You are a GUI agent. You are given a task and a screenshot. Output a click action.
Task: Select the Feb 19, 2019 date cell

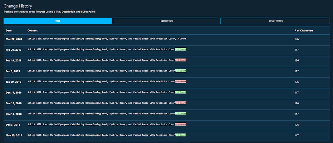(x=14, y=60)
